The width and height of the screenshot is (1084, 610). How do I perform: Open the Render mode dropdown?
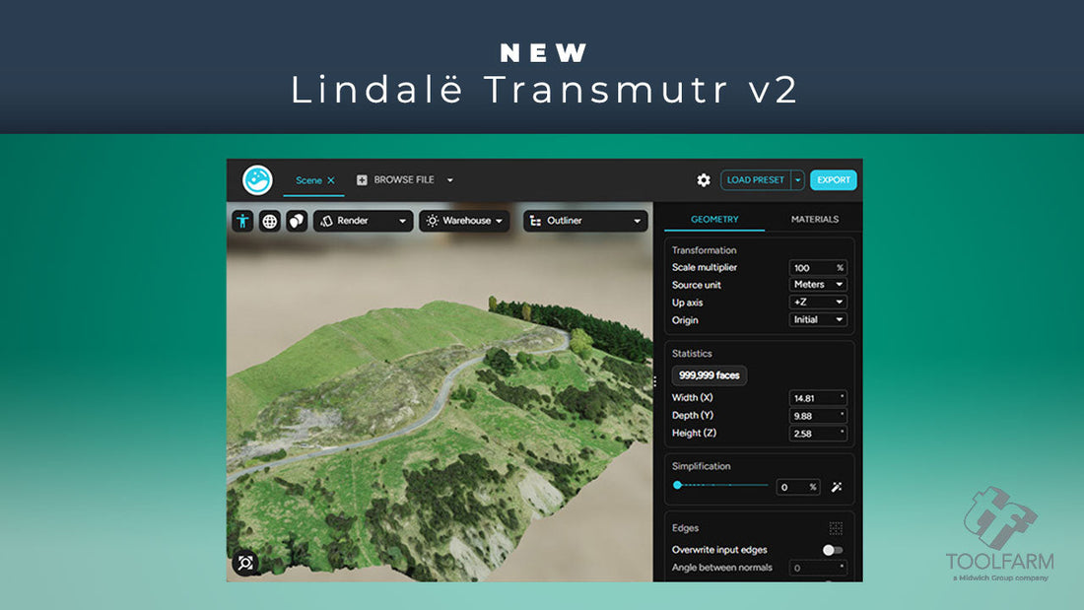point(363,221)
